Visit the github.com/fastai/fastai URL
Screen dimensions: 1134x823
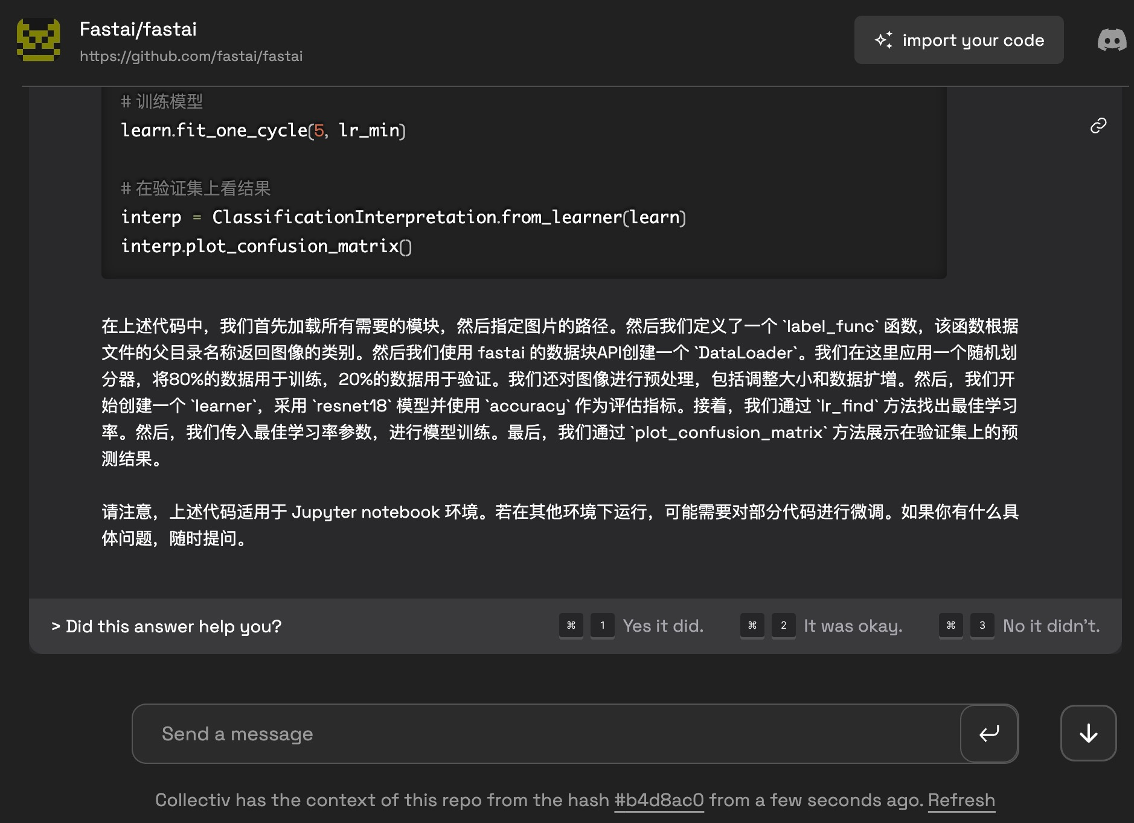click(192, 56)
